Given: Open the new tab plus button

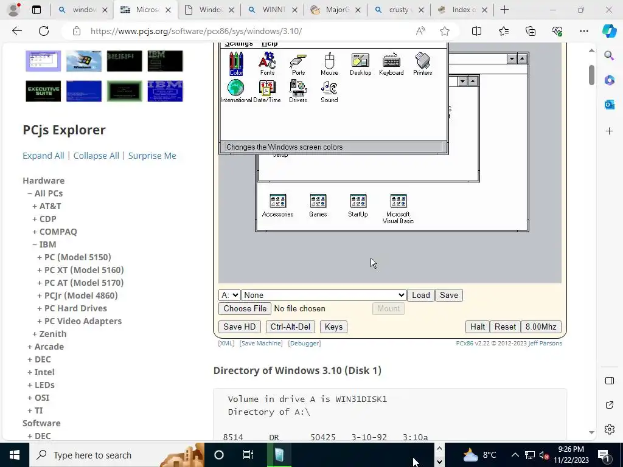Looking at the screenshot, I should 504,10.
